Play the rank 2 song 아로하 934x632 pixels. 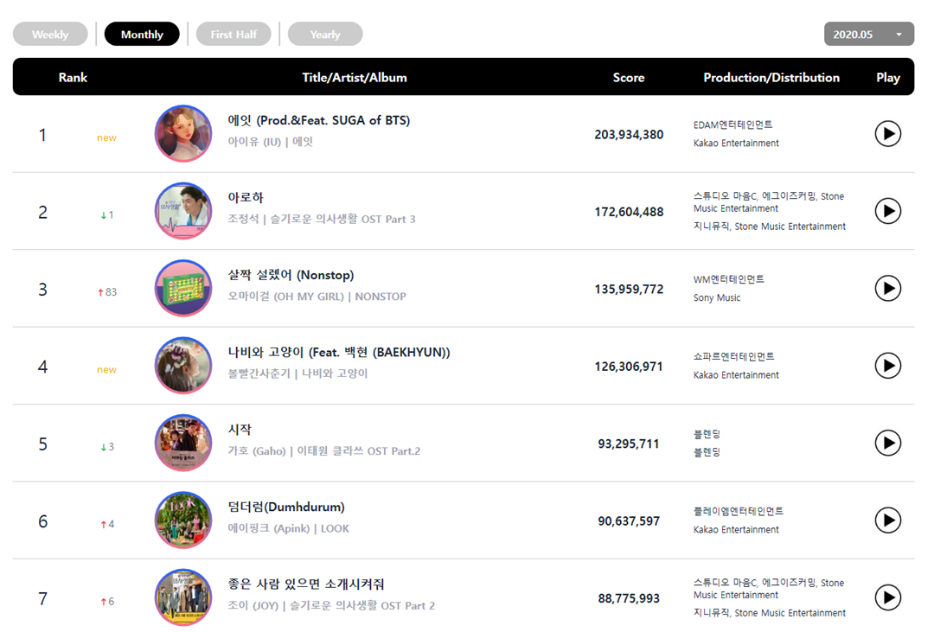click(x=887, y=211)
